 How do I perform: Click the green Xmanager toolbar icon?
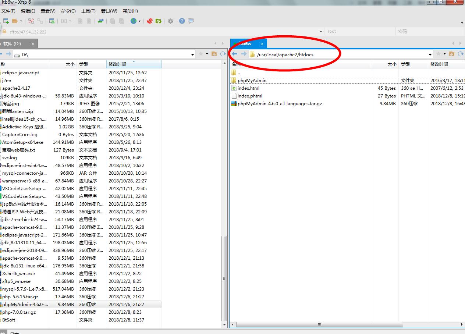point(159,21)
